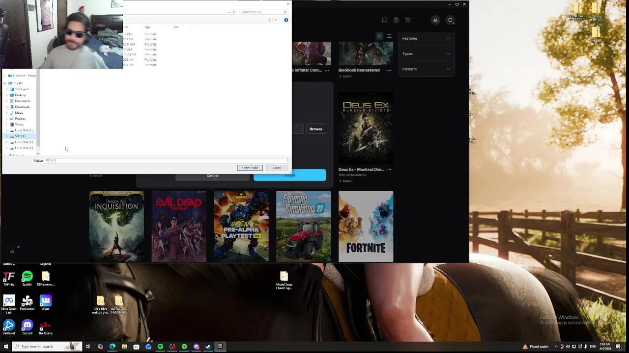The image size is (629, 353).
Task: Open Epic wishlist bookmark icon
Action: pos(384,20)
